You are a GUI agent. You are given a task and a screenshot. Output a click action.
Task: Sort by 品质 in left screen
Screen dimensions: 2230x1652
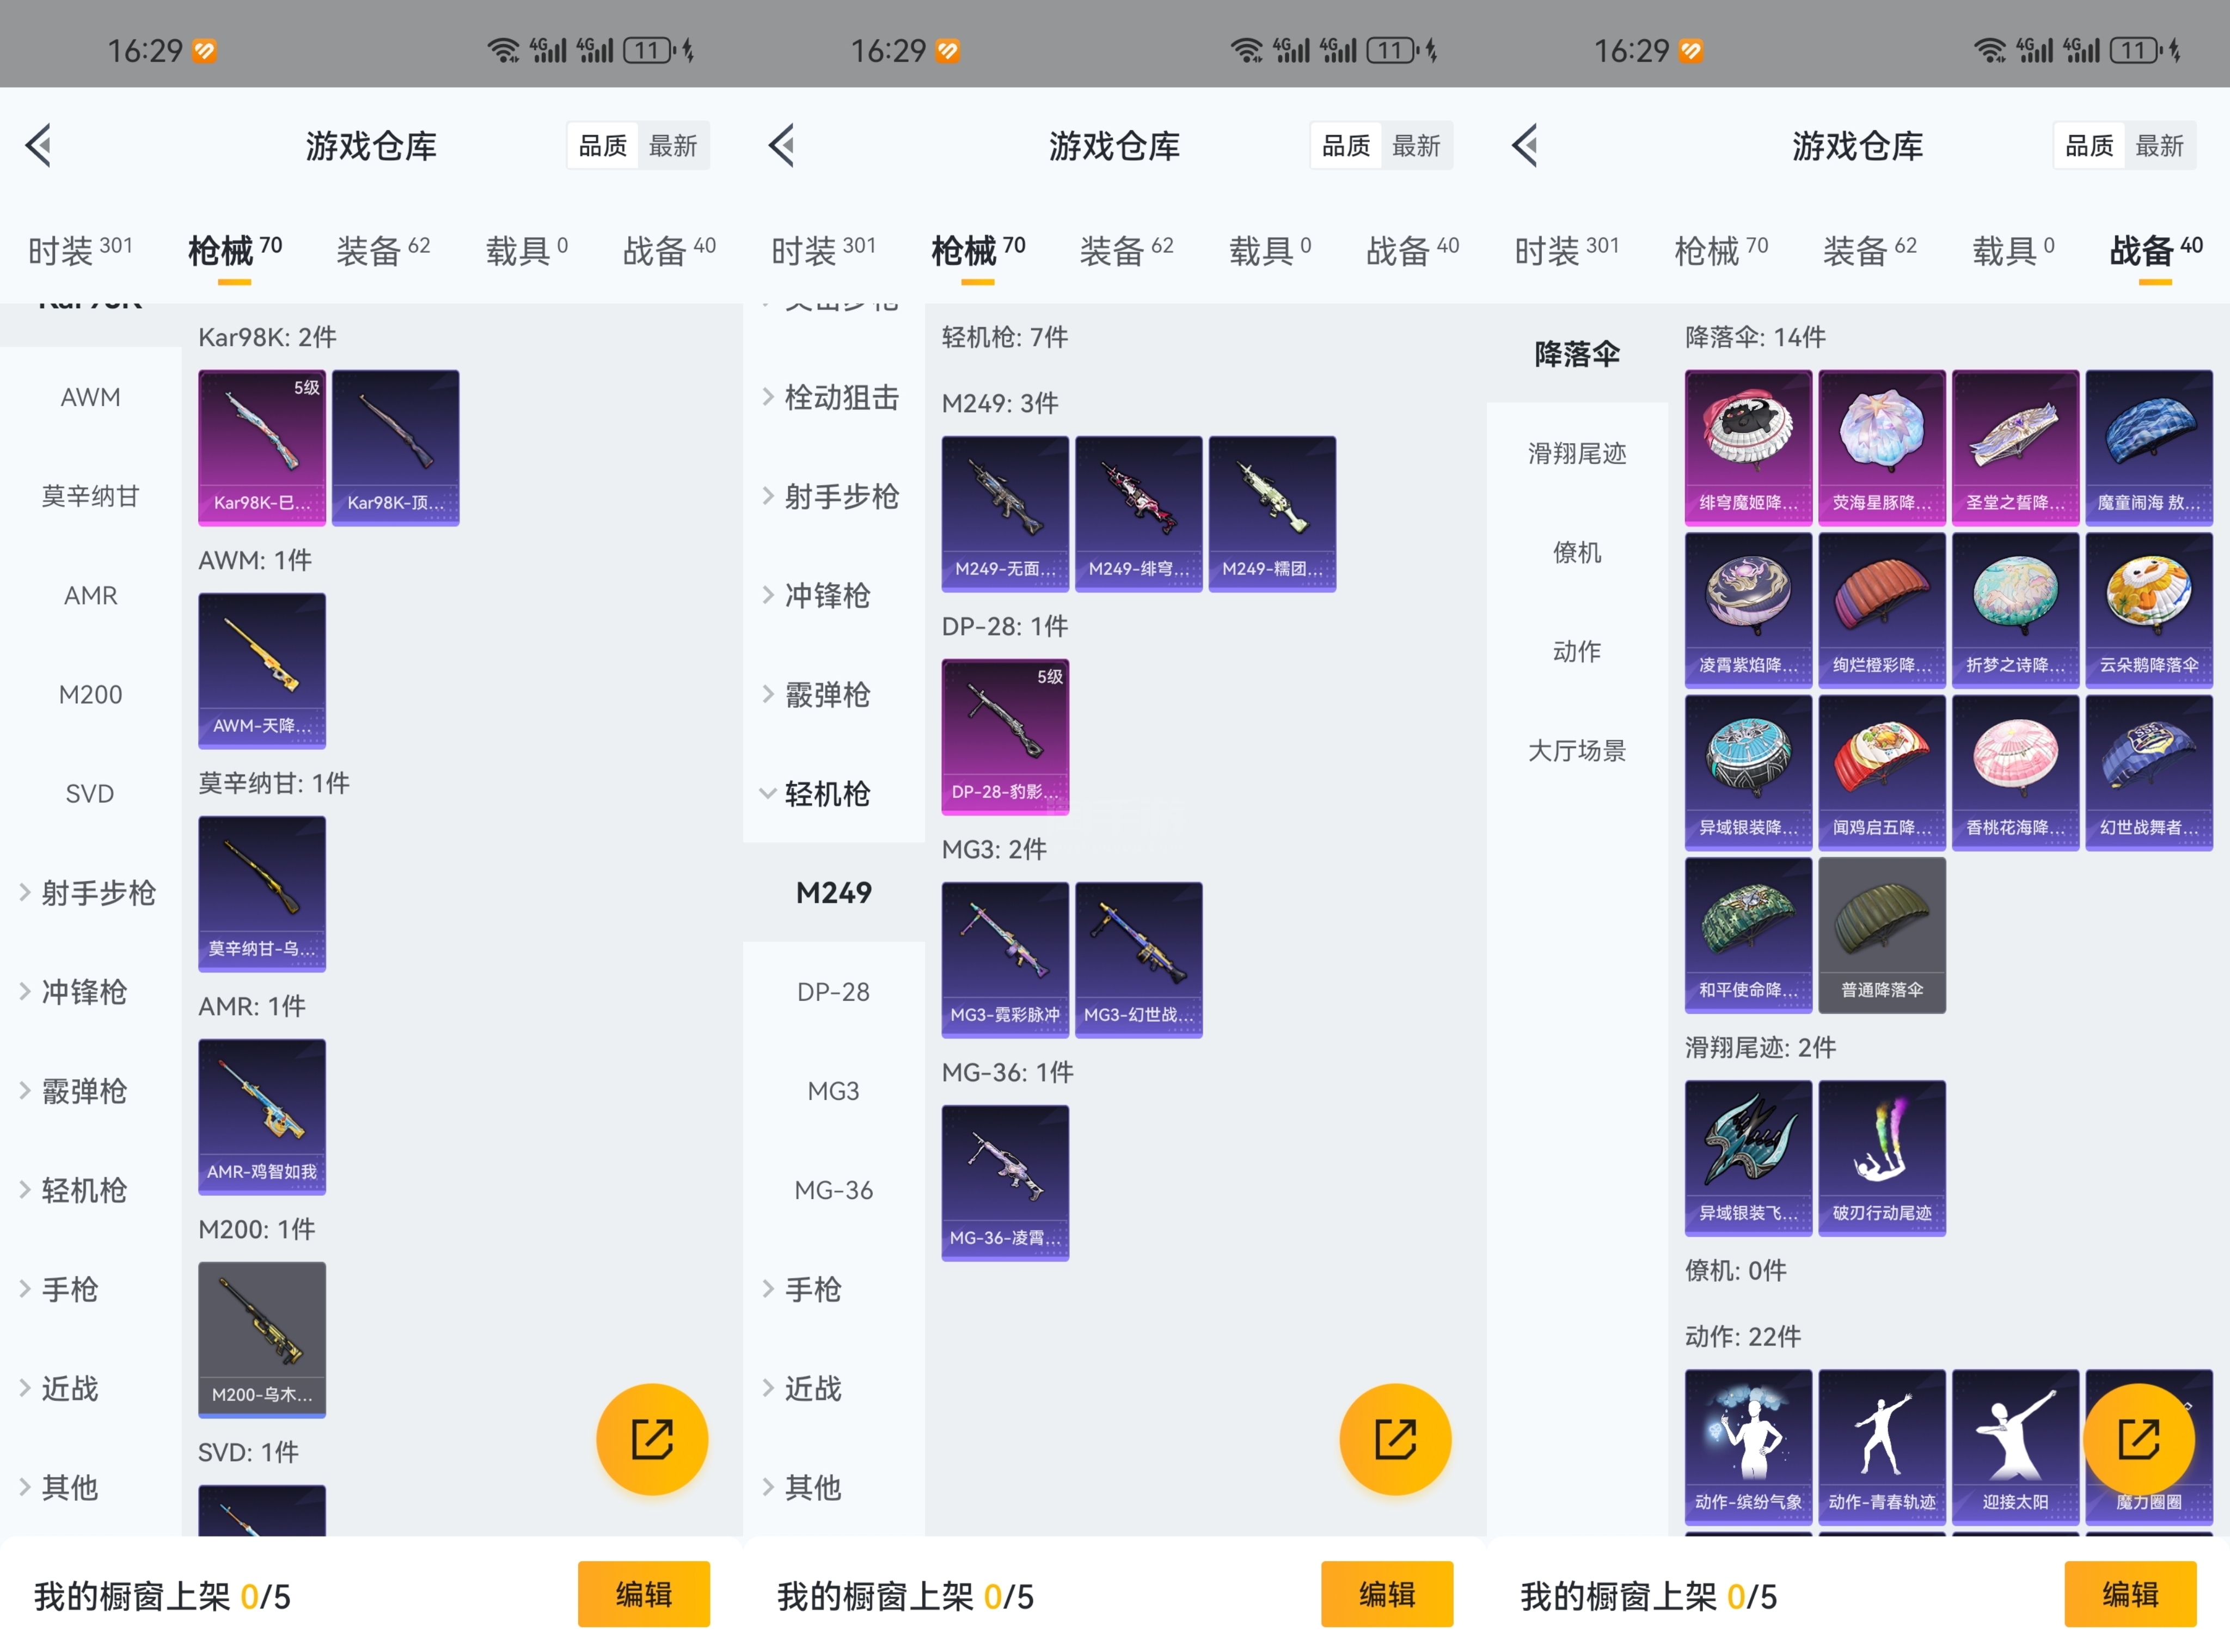[x=603, y=146]
